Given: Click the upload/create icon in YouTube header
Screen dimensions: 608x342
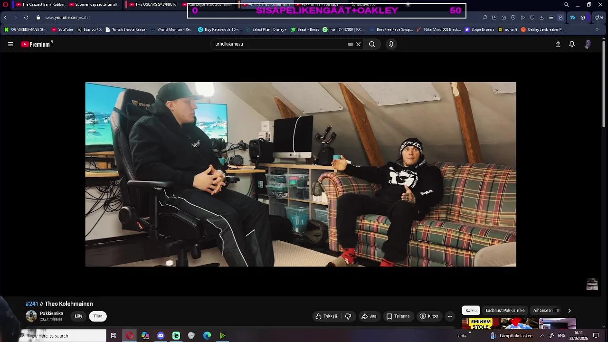Looking at the screenshot, I should (558, 44).
